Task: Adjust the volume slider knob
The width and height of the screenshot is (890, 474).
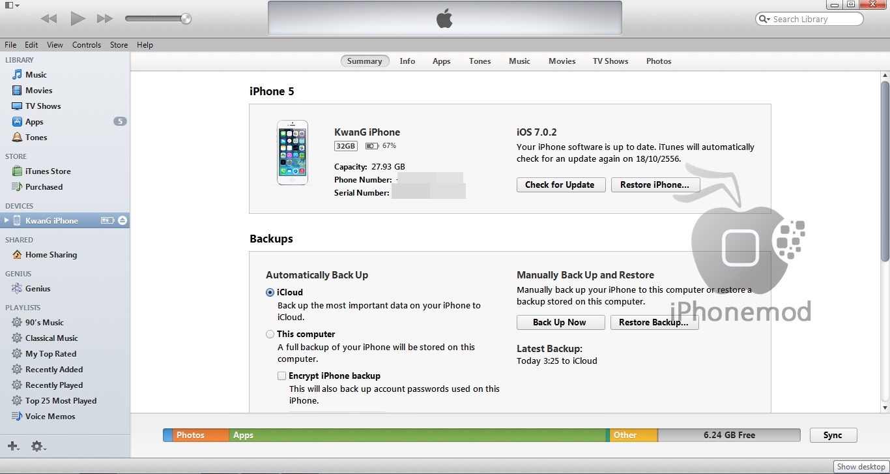Action: pos(186,19)
